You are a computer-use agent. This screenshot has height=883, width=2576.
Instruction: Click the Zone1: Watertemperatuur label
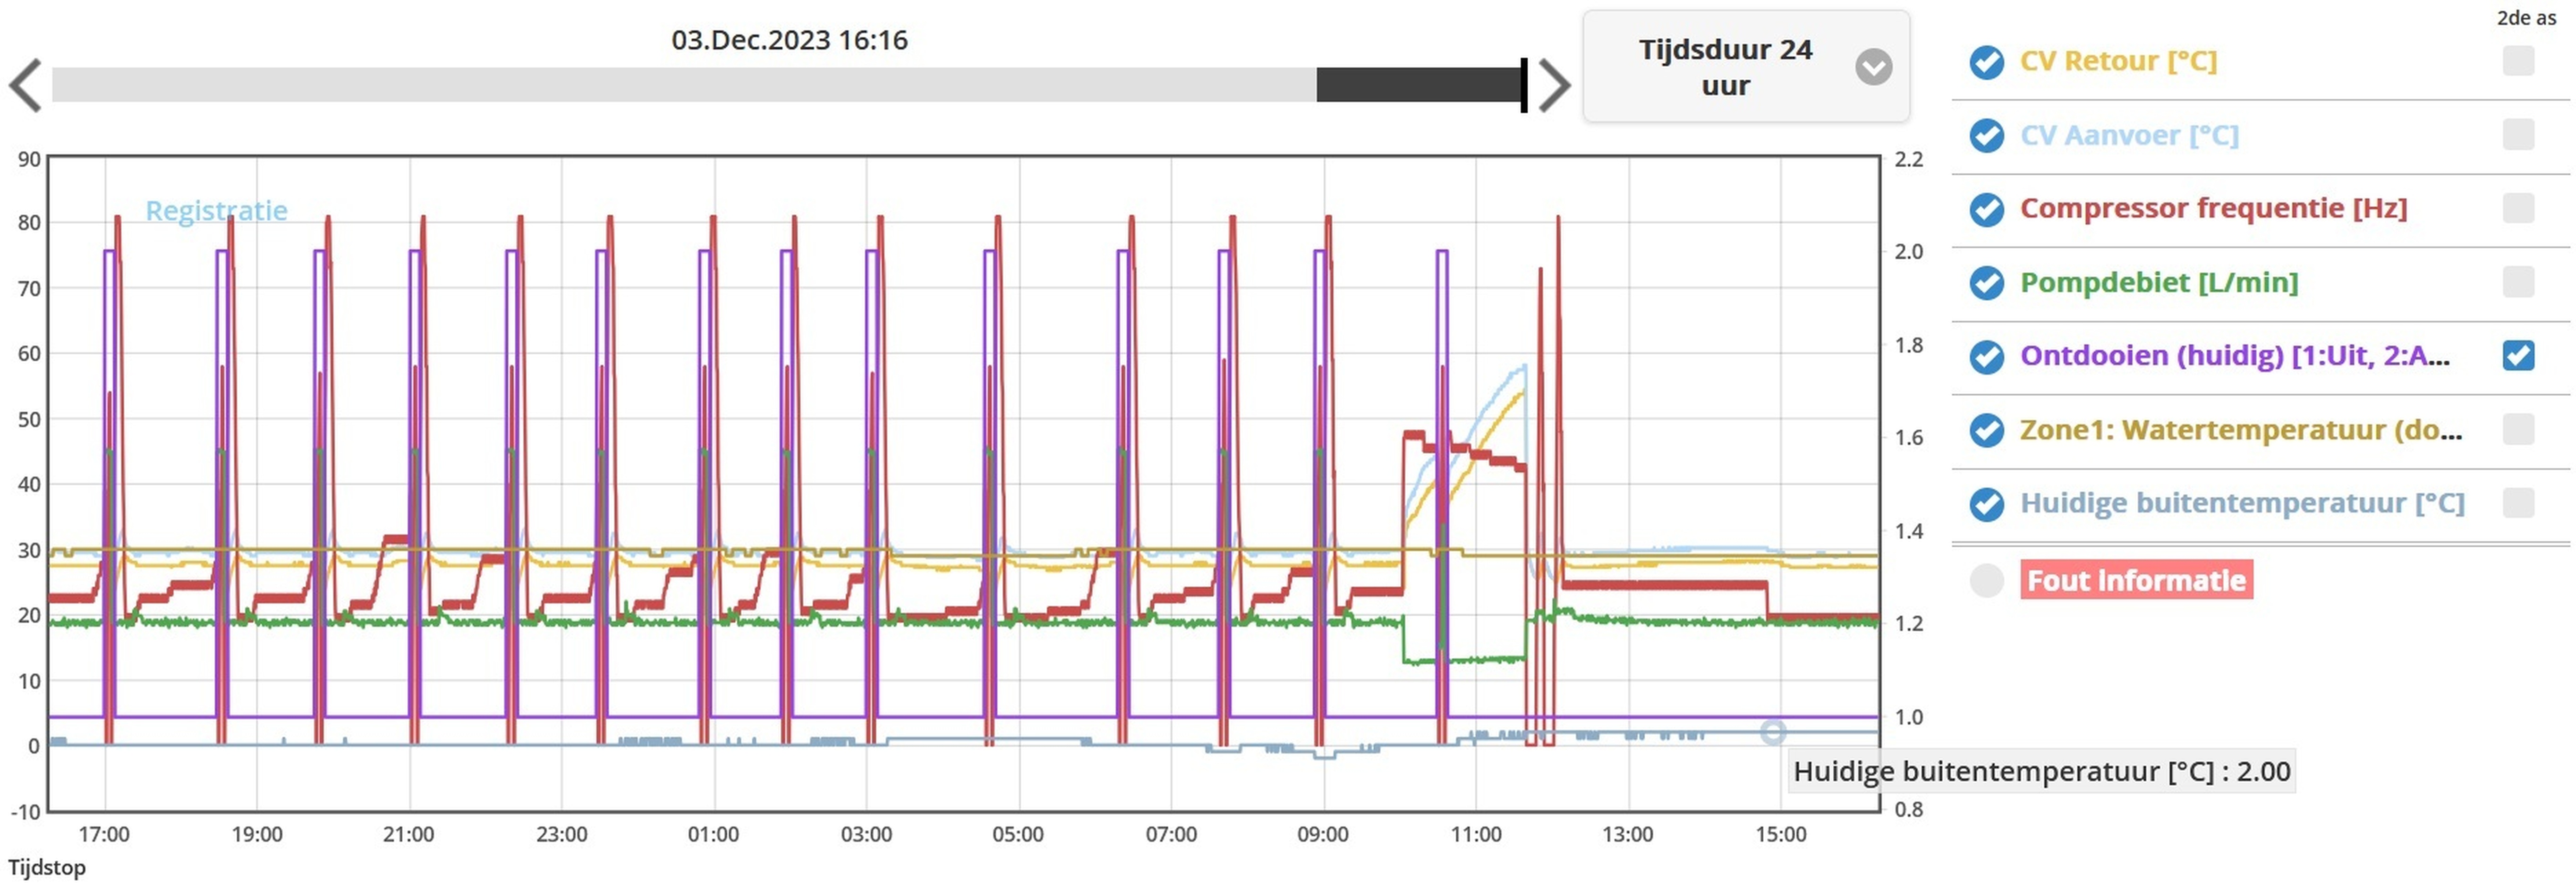click(2241, 429)
